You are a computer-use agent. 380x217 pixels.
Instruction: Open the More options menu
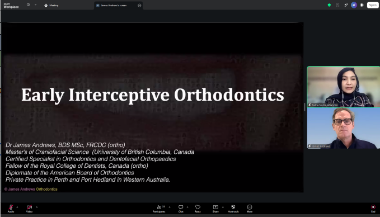pos(250,208)
